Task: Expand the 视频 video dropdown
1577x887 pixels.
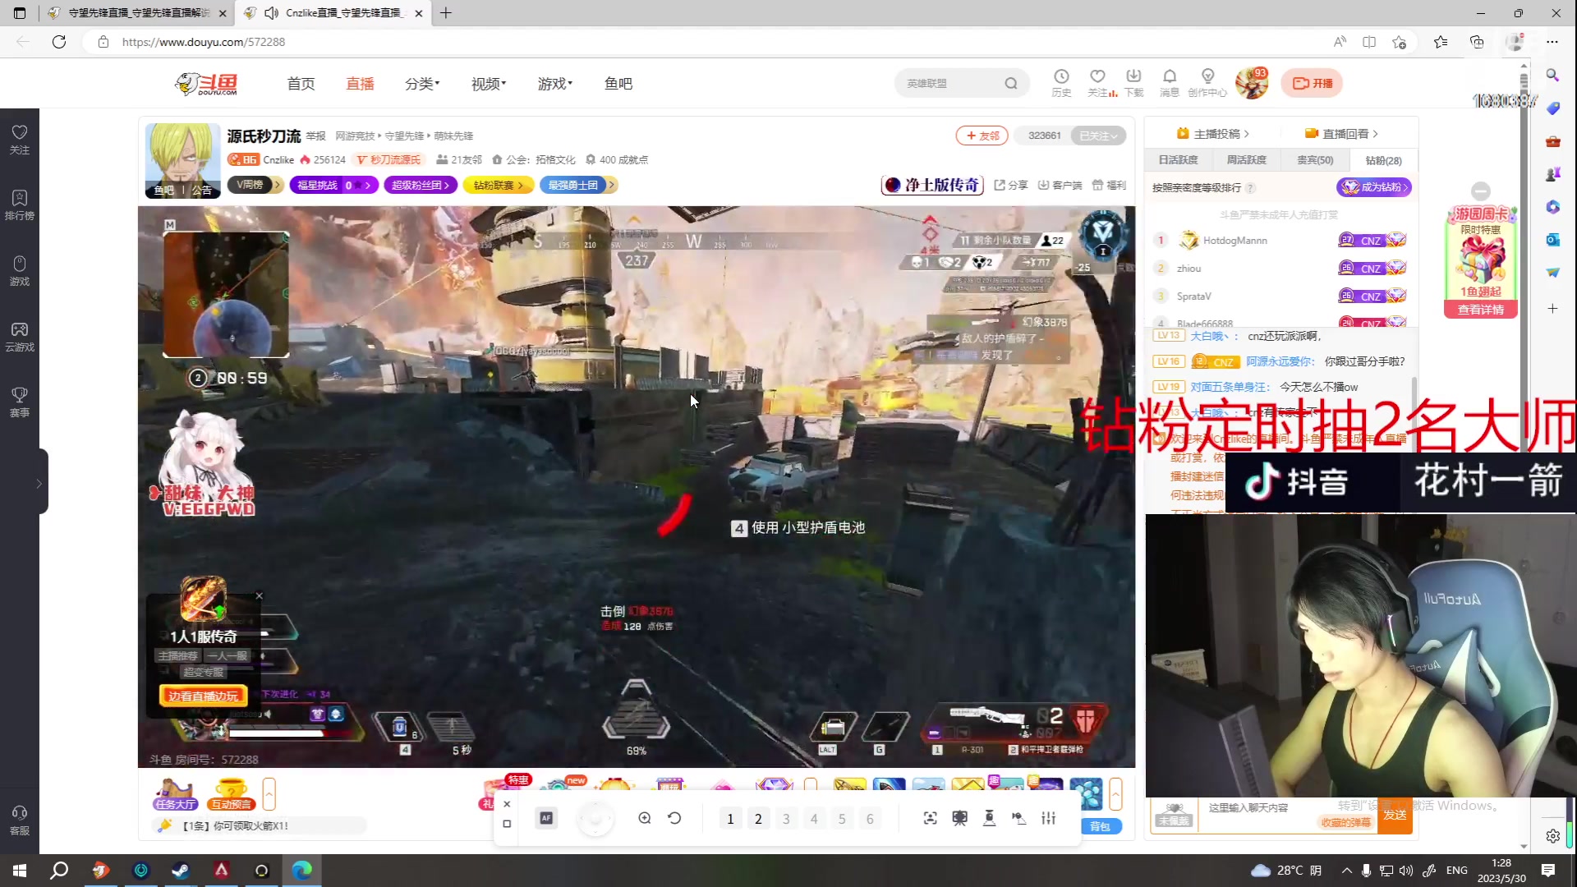Action: [489, 84]
